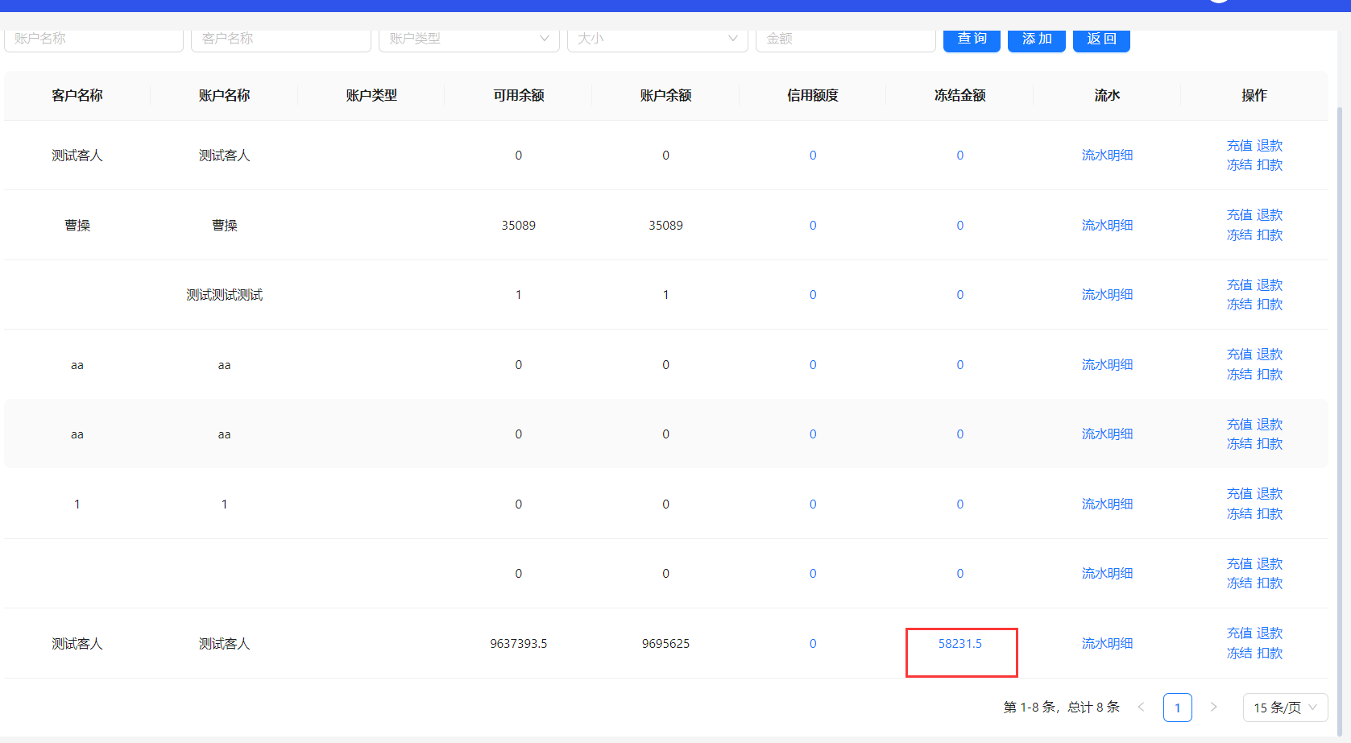This screenshot has width=1351, height=743.
Task: Click the 可用余额 column header
Action: tap(519, 95)
